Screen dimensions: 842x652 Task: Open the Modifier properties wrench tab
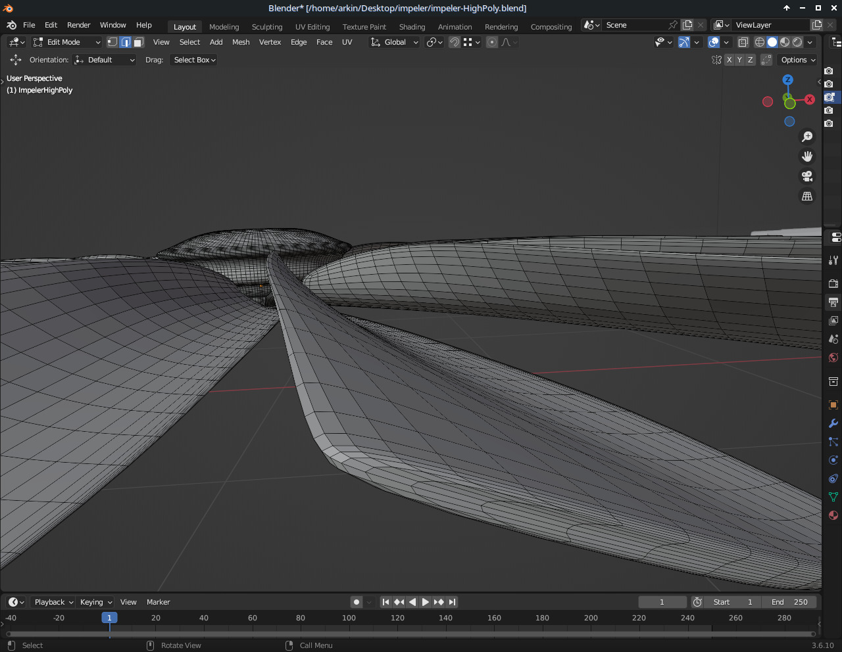[x=833, y=423]
